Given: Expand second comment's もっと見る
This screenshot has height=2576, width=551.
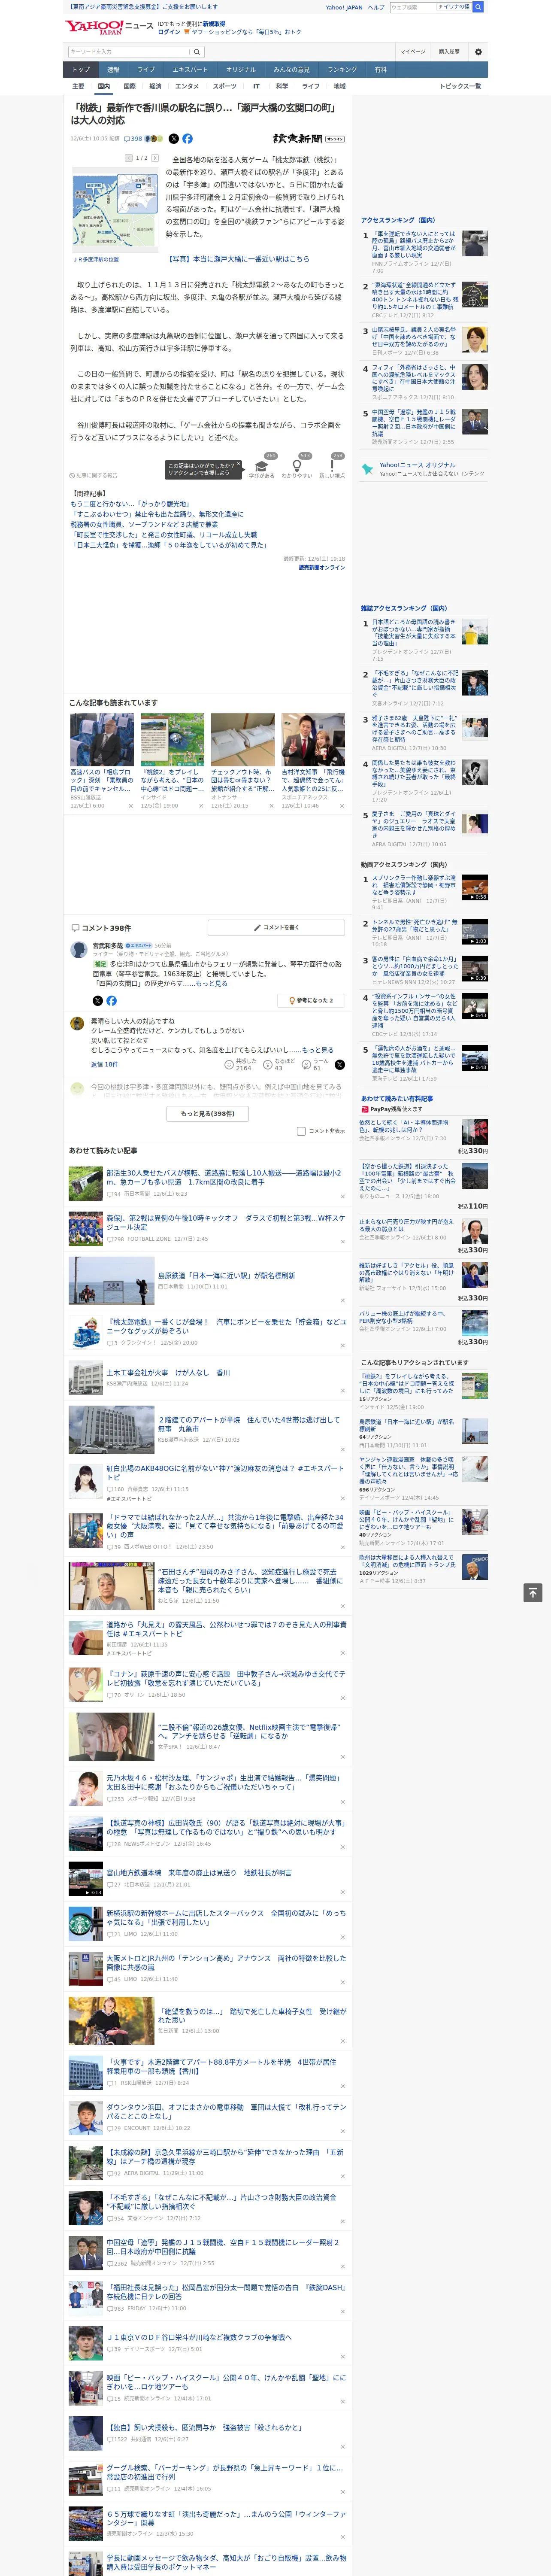Looking at the screenshot, I should point(318,1050).
